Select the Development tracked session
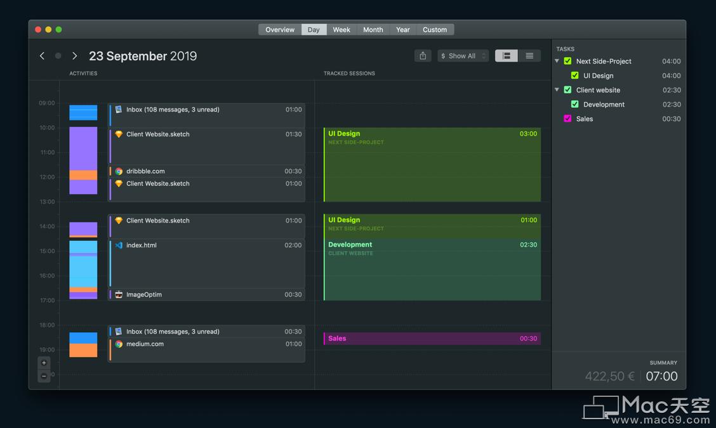This screenshot has height=428, width=716. click(x=432, y=269)
